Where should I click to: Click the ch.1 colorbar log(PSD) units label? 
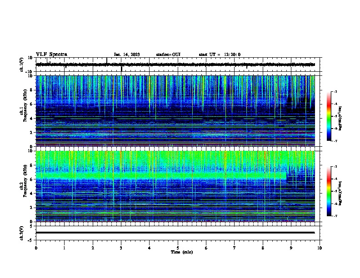pos(340,119)
